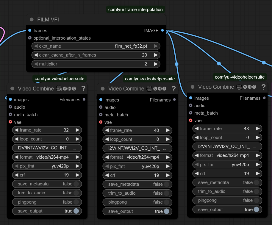Click the IMAGE output socket on FILM VFI

tap(162, 30)
